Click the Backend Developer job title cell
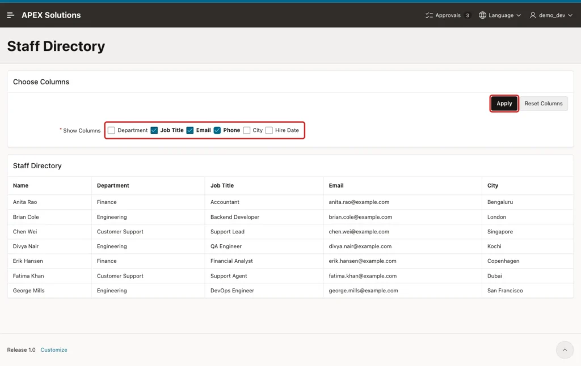 pos(264,217)
